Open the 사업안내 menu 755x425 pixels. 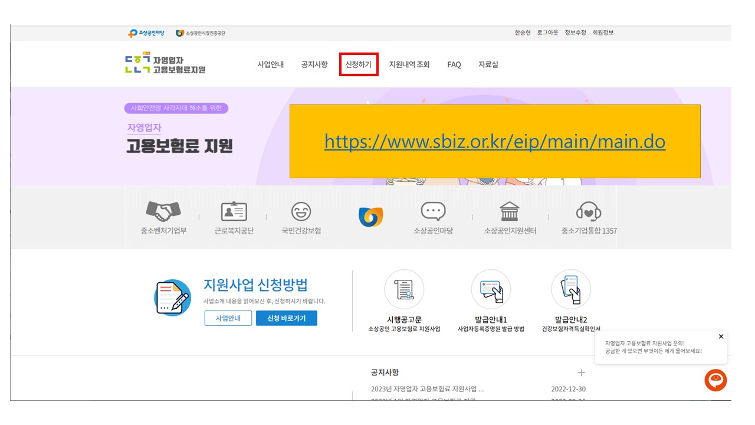click(x=271, y=64)
